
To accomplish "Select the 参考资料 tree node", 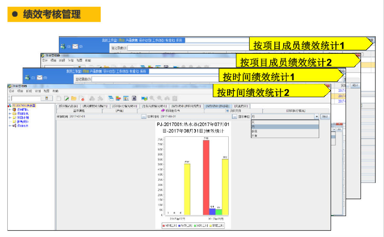I will pyautogui.click(x=23, y=121).
